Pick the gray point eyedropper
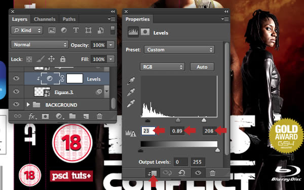 tap(131, 92)
